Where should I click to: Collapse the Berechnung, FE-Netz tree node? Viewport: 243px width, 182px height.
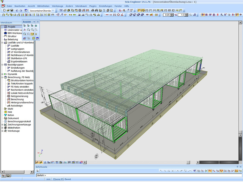[2, 77]
